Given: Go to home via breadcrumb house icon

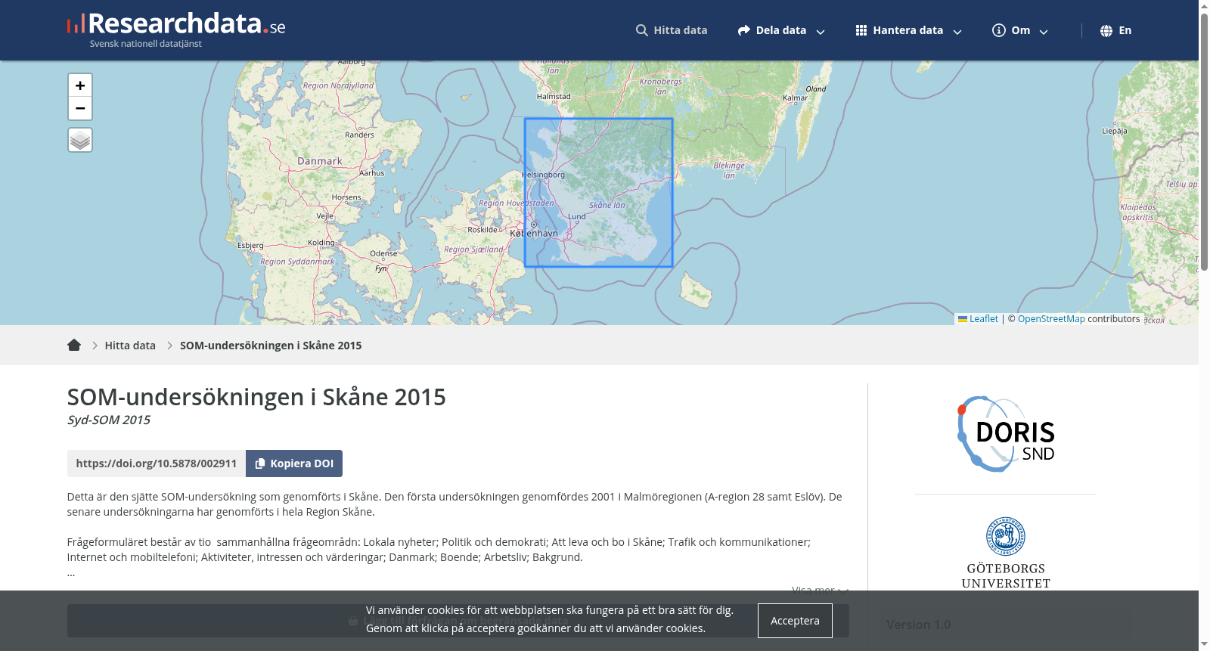Looking at the screenshot, I should (x=74, y=345).
